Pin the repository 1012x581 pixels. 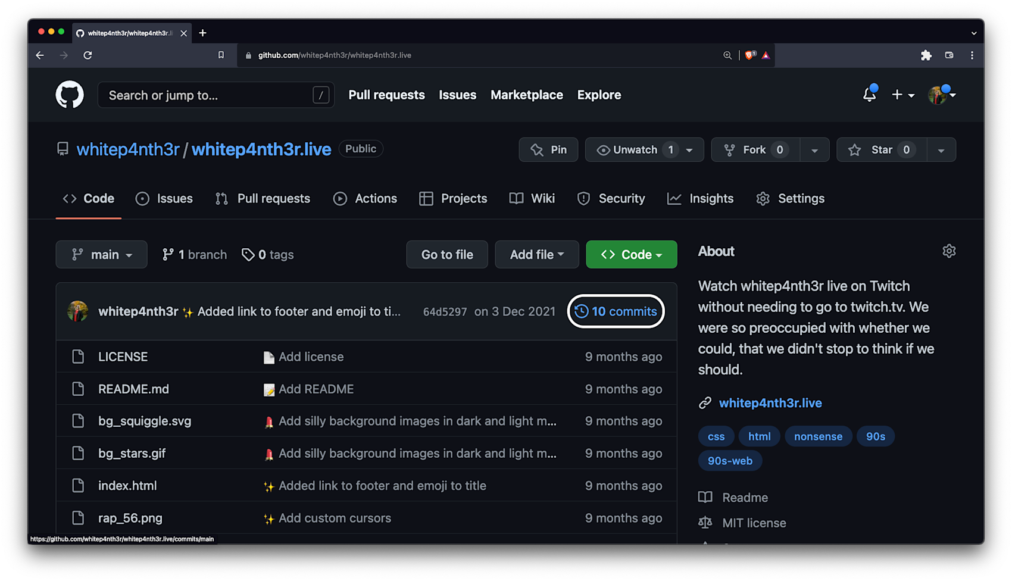[548, 149]
